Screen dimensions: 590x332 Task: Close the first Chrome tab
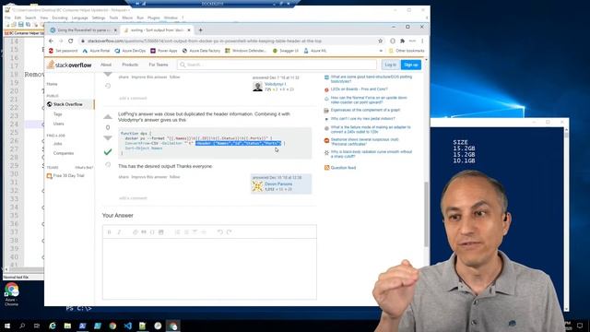[115, 30]
